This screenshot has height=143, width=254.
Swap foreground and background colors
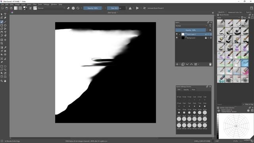click(x=26, y=7)
